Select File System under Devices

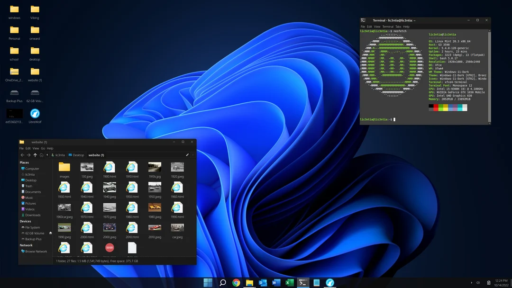pos(32,227)
